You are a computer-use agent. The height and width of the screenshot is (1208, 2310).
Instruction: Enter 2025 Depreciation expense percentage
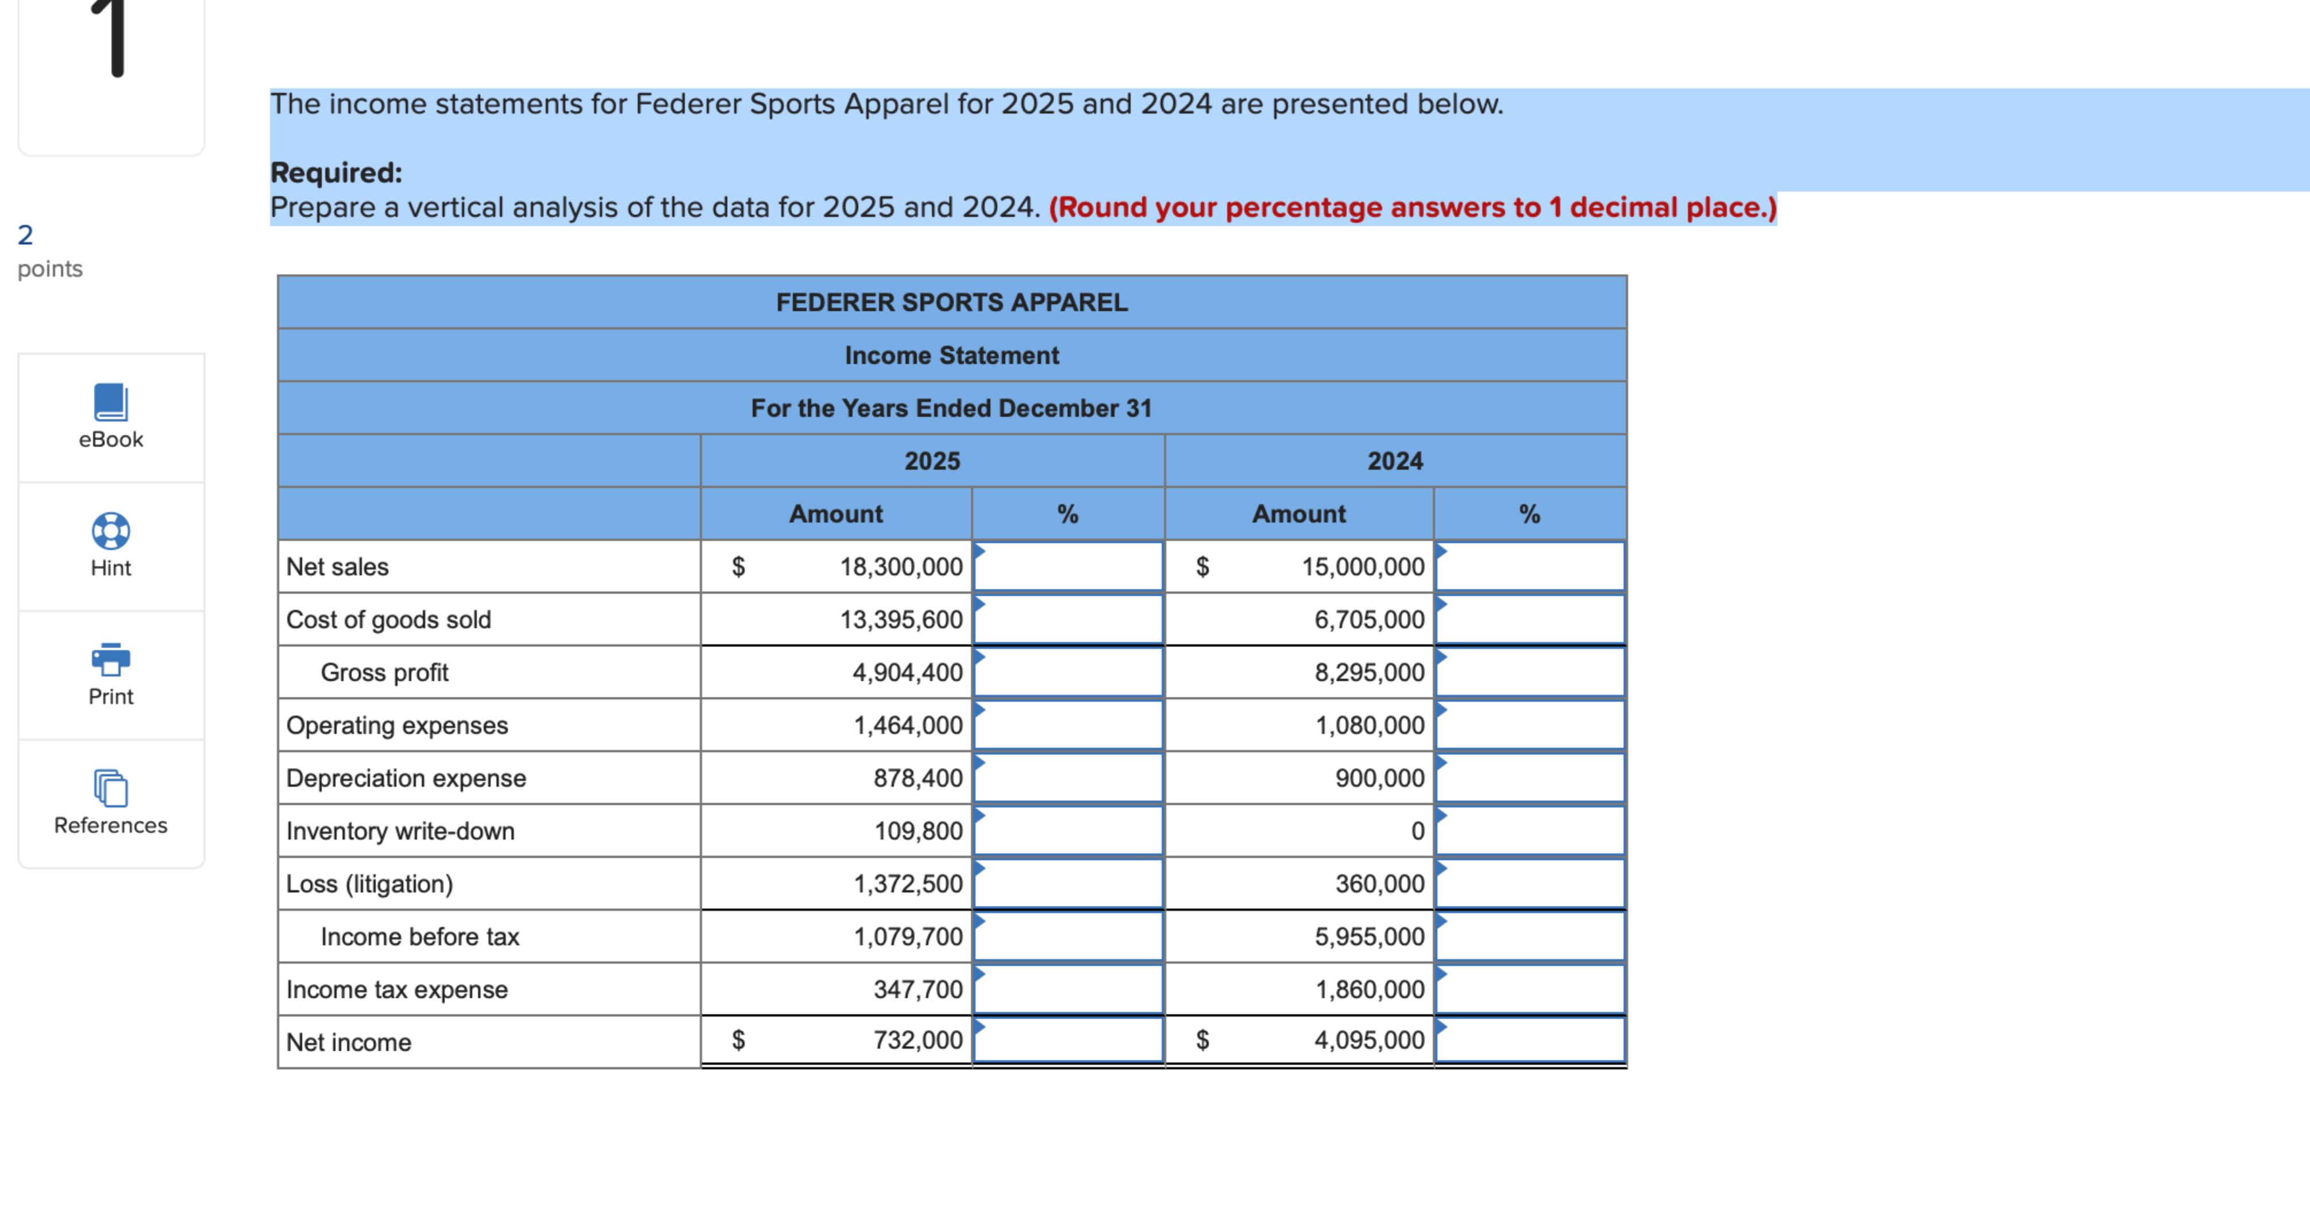tap(1067, 778)
